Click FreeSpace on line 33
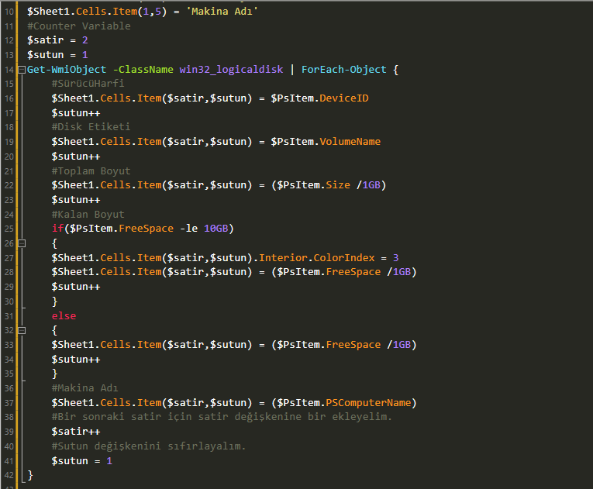Viewport: 593px width, 489px height. click(353, 345)
